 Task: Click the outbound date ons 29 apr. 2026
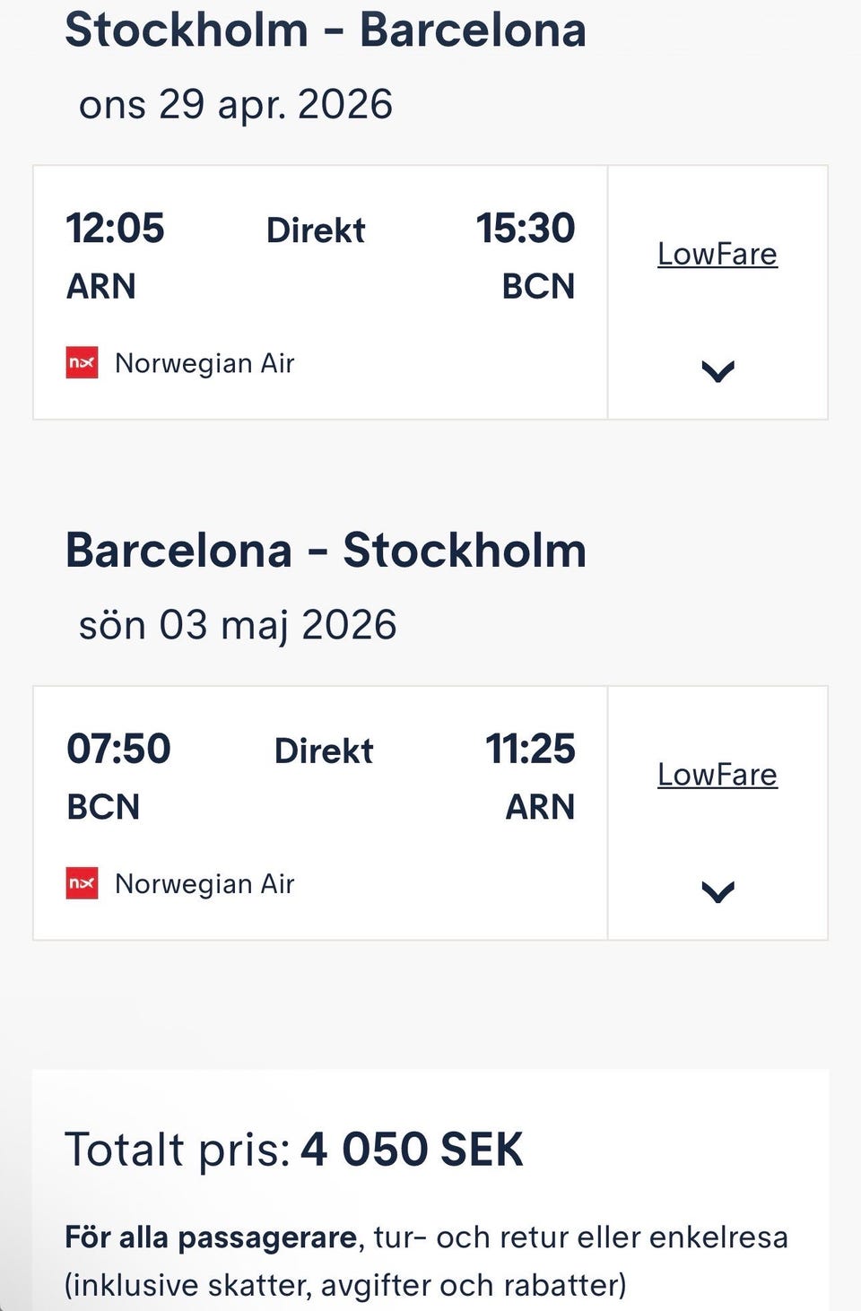[236, 105]
